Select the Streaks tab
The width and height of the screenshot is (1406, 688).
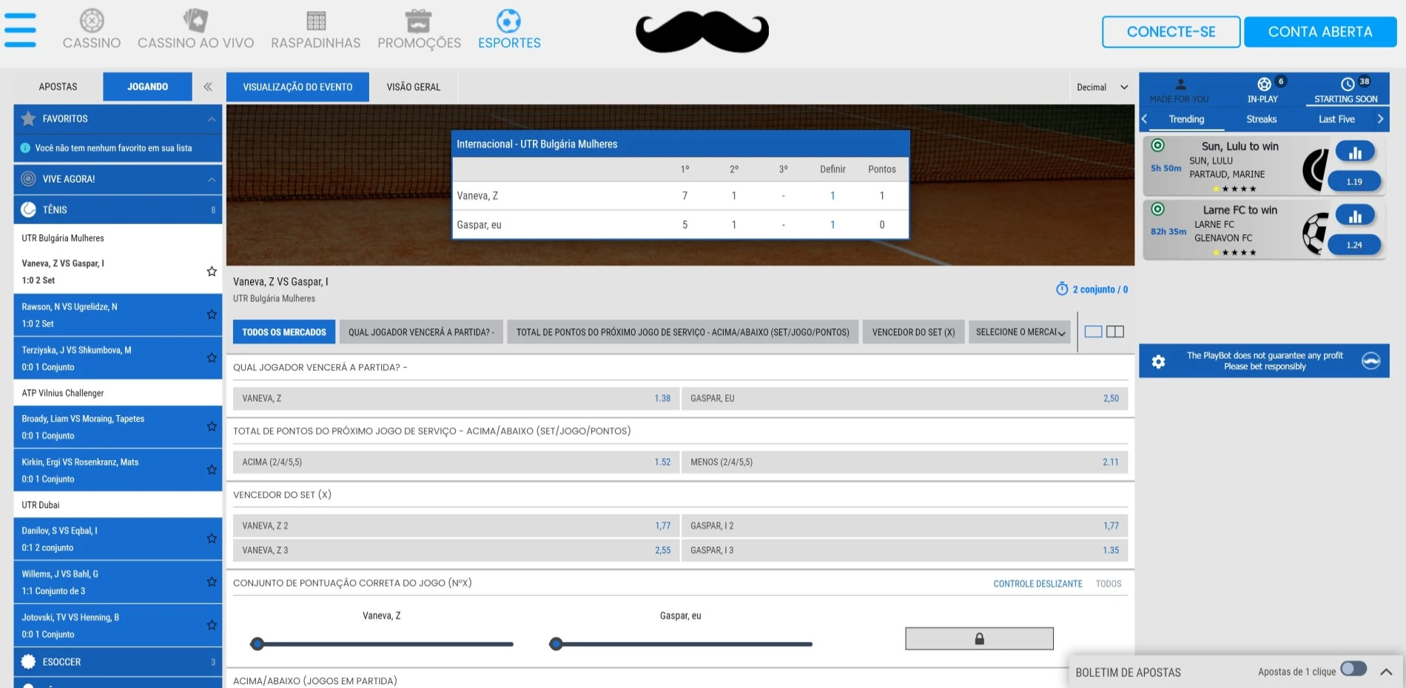coord(1261,119)
